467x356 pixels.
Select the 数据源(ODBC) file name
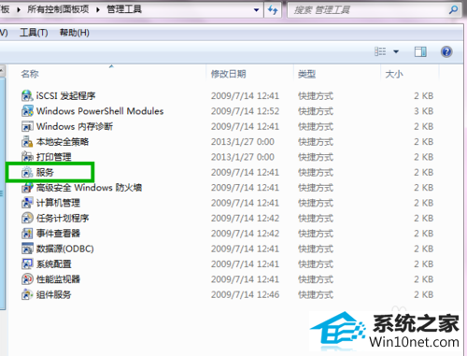pyautogui.click(x=64, y=249)
